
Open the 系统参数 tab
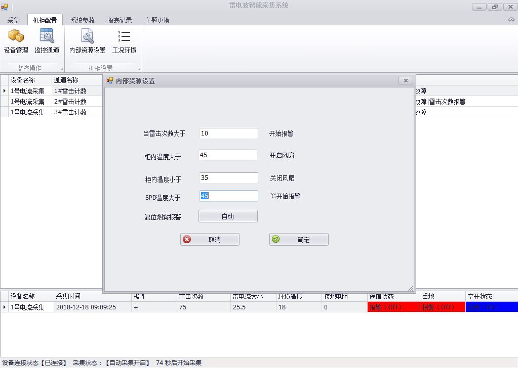coord(82,20)
